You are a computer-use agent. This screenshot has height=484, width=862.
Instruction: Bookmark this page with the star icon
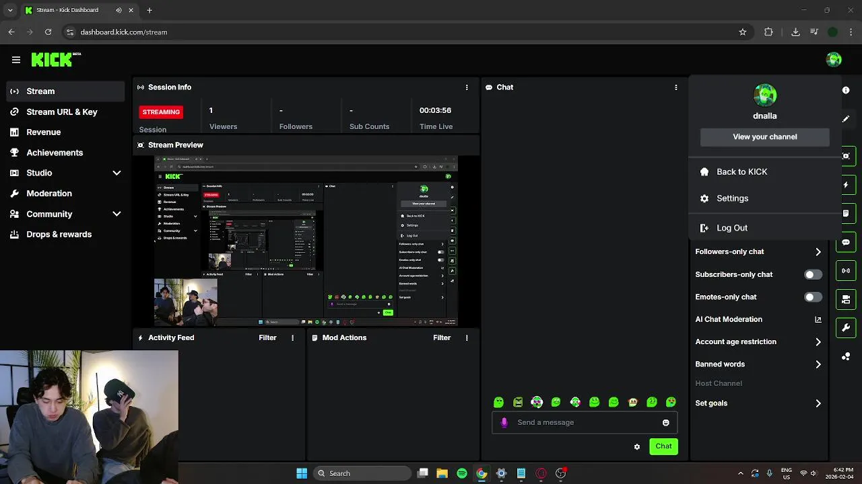(x=743, y=32)
